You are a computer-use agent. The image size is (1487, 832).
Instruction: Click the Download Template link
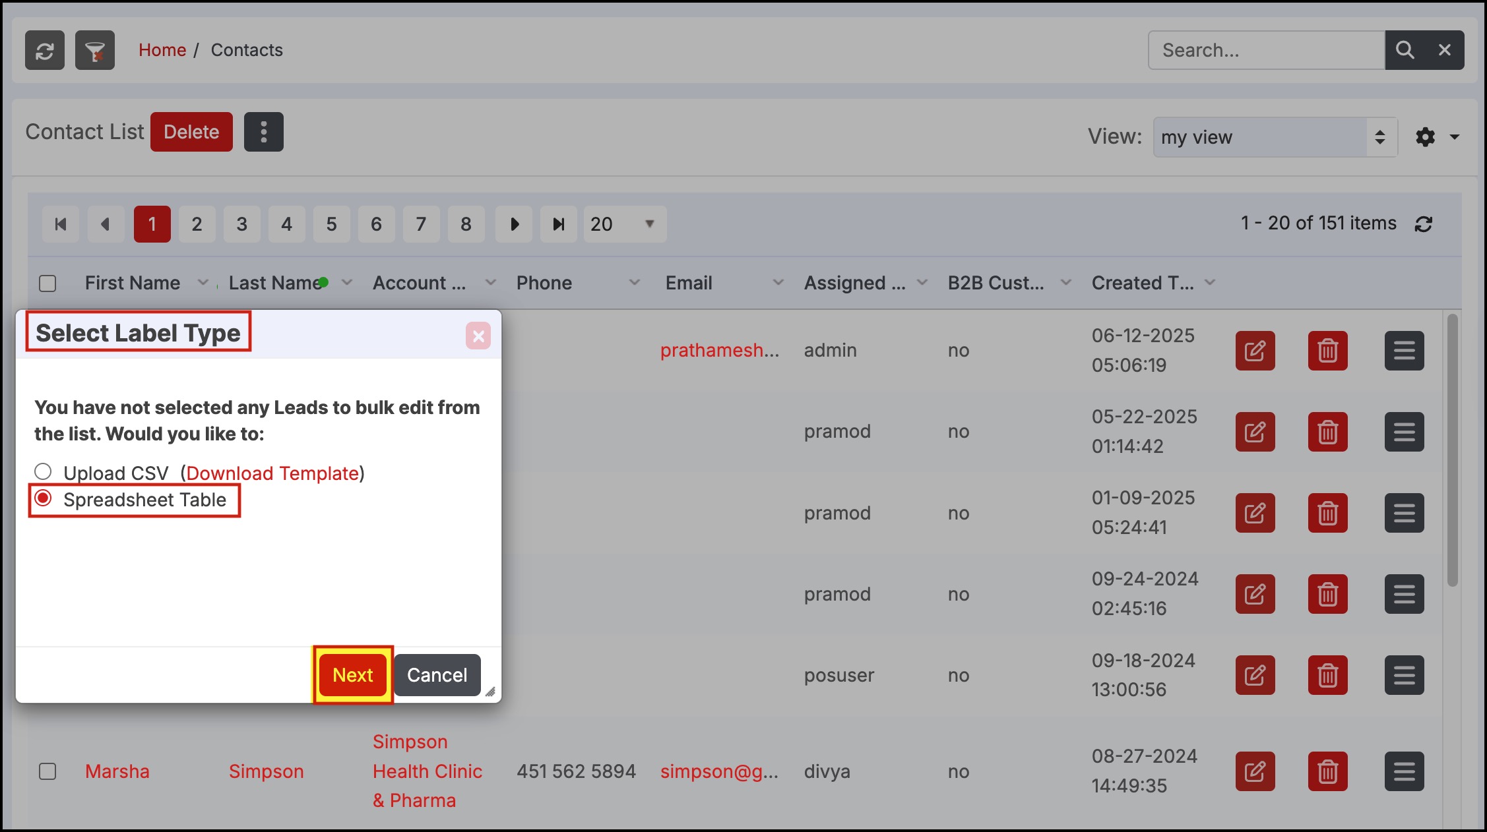click(272, 473)
